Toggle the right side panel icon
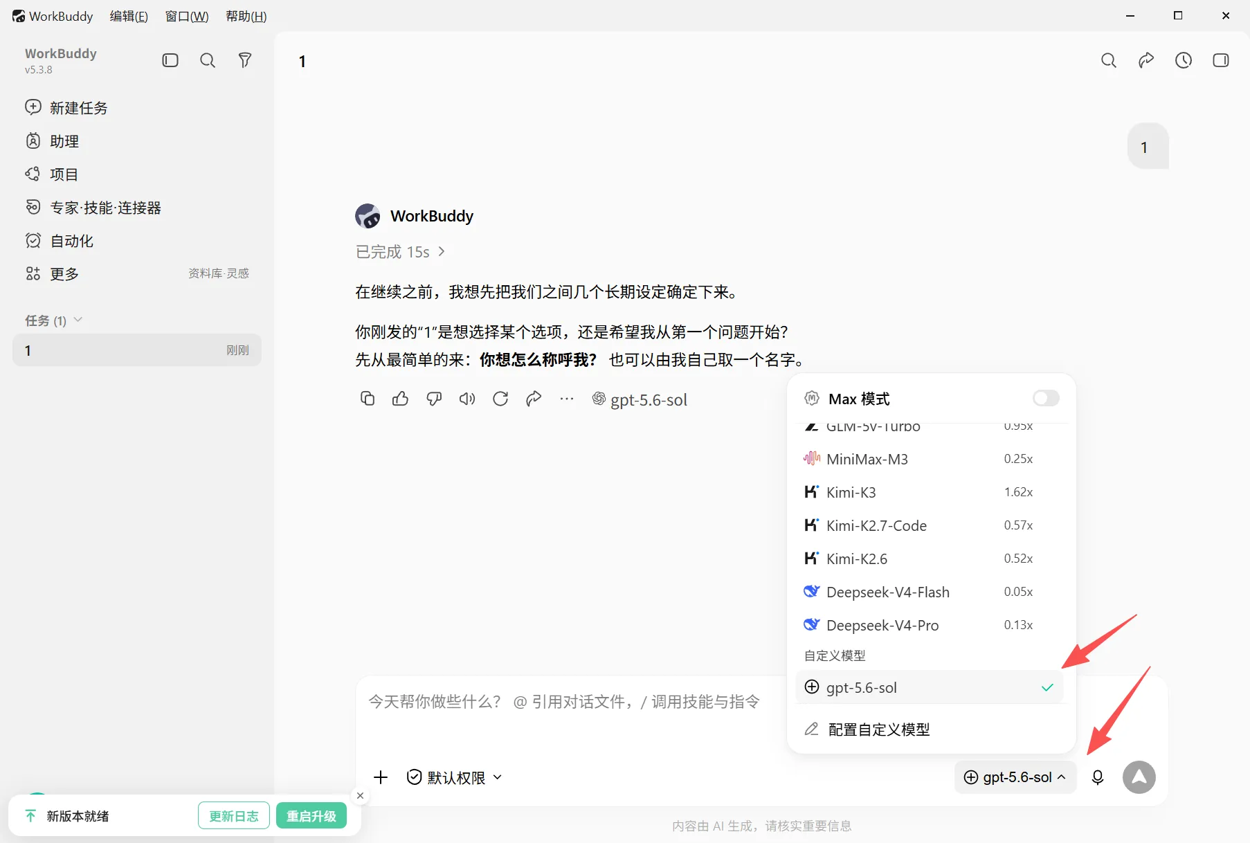 (1221, 60)
